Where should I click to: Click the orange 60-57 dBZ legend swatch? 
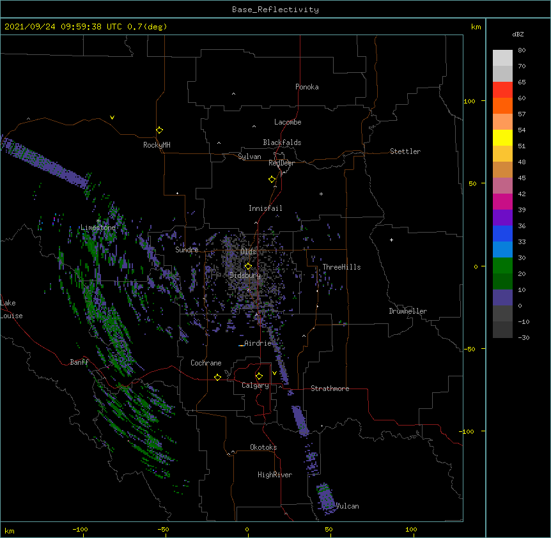[502, 105]
